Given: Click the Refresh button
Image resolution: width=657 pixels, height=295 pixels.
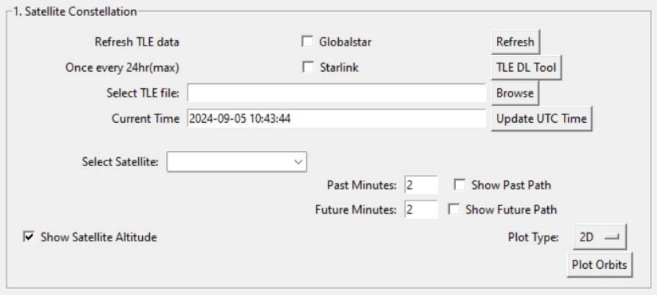Looking at the screenshot, I should coord(515,42).
